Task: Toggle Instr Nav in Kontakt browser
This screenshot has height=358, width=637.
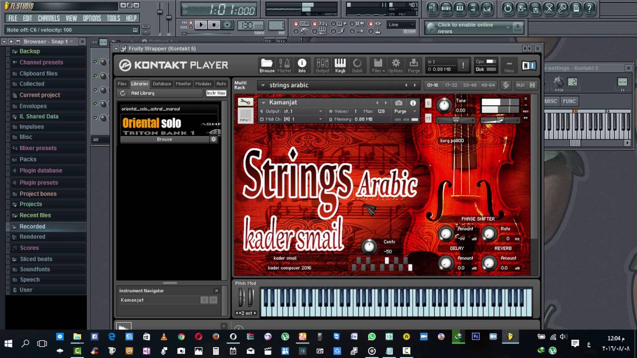Action: click(216, 93)
